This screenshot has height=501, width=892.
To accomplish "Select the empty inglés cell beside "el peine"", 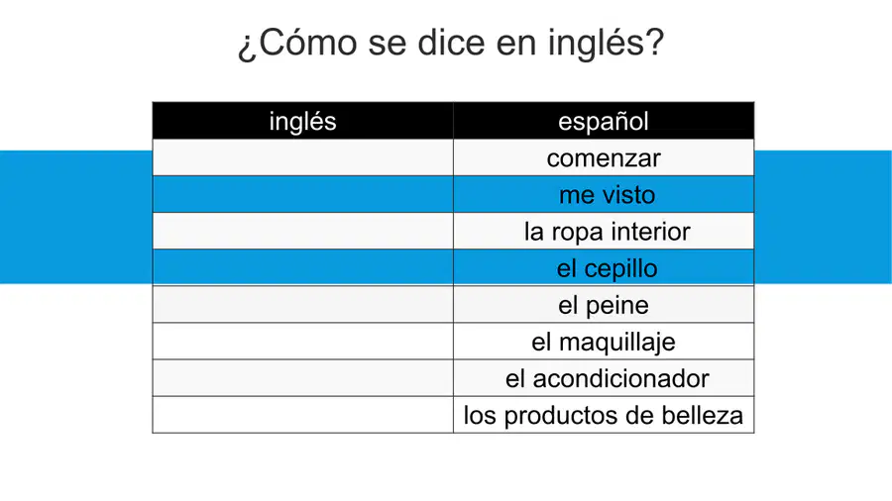I will (x=302, y=305).
